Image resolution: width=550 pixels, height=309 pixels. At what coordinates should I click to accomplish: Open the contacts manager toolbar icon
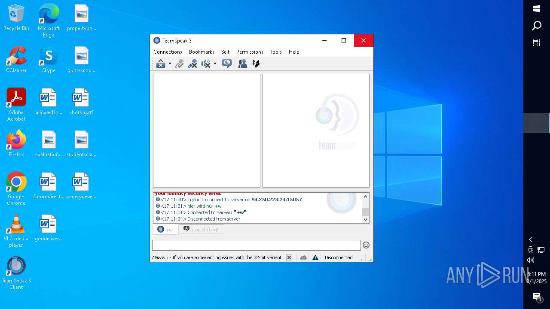point(243,64)
